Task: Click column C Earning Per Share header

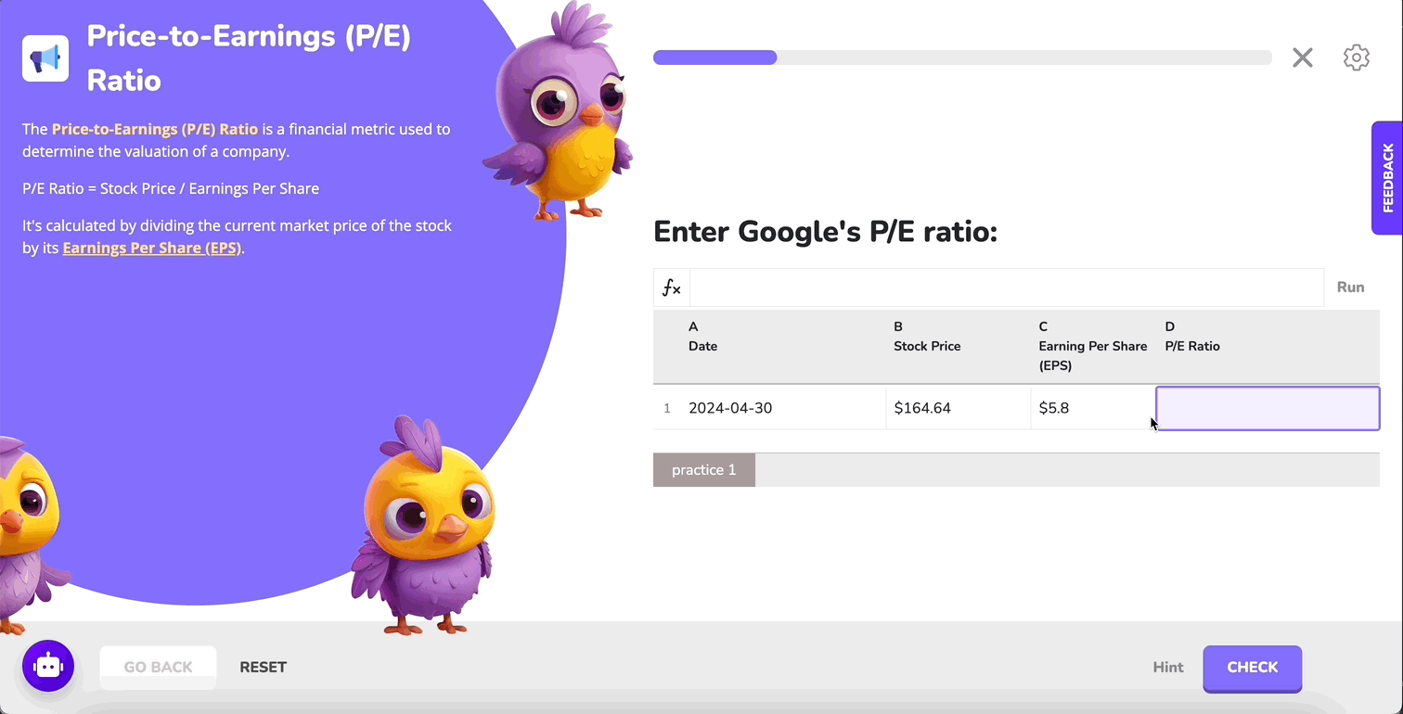Action: coord(1093,346)
